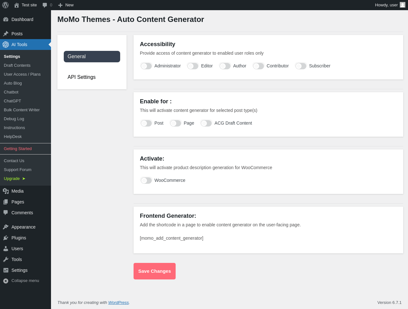This screenshot has width=408, height=309.
Task: Click the Plugins plug icon
Action: tap(6, 238)
